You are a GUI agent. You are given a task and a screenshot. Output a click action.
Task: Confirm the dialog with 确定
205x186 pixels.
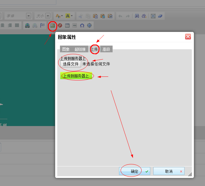[135, 171]
